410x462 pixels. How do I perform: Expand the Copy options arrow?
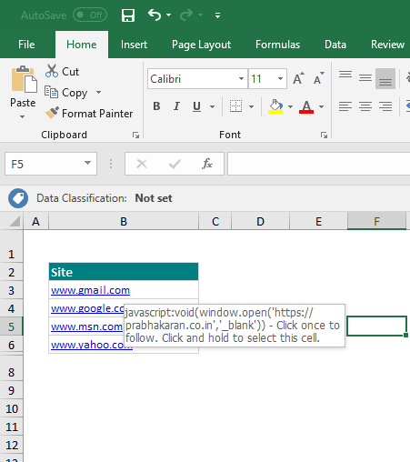pos(98,92)
